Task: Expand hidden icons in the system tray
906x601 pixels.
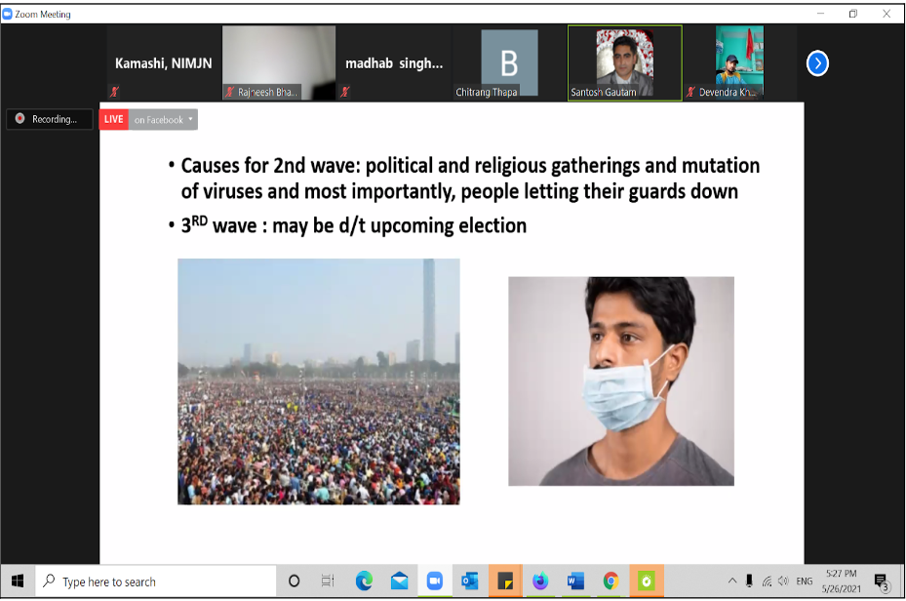Action: click(731, 581)
